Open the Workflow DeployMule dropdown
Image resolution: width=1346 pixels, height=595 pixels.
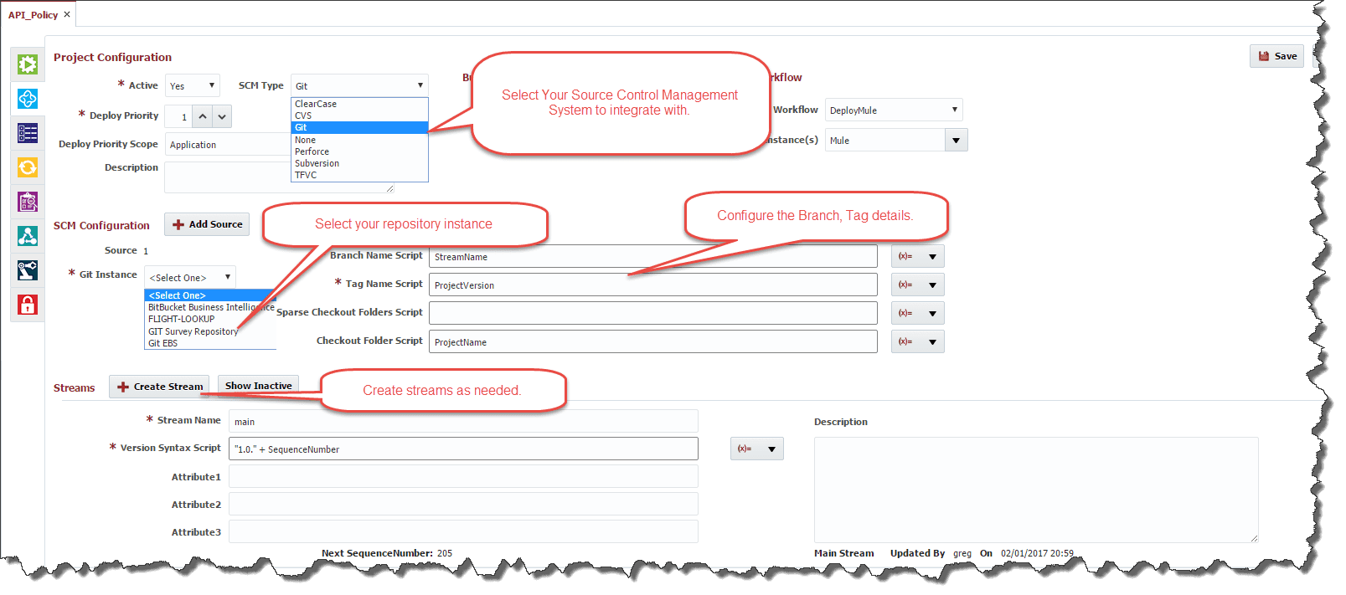pyautogui.click(x=893, y=110)
